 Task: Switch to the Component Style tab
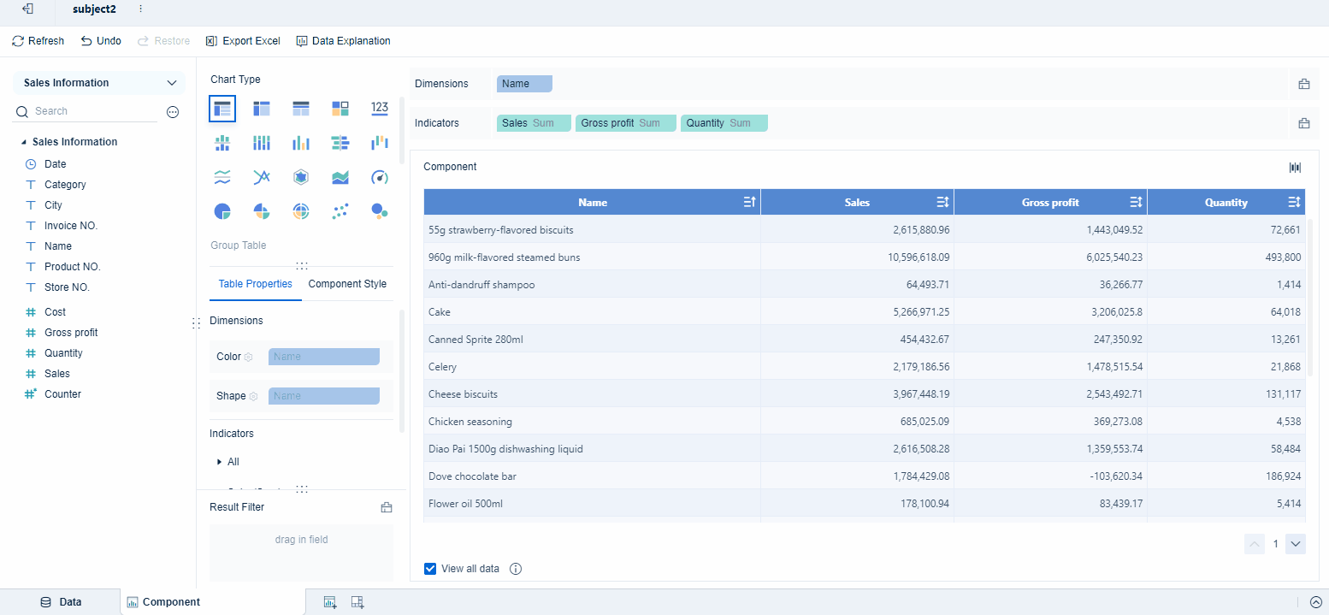[346, 283]
